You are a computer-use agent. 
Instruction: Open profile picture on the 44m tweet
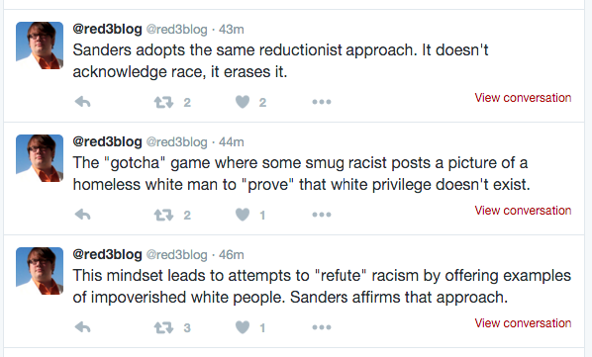tap(40, 158)
